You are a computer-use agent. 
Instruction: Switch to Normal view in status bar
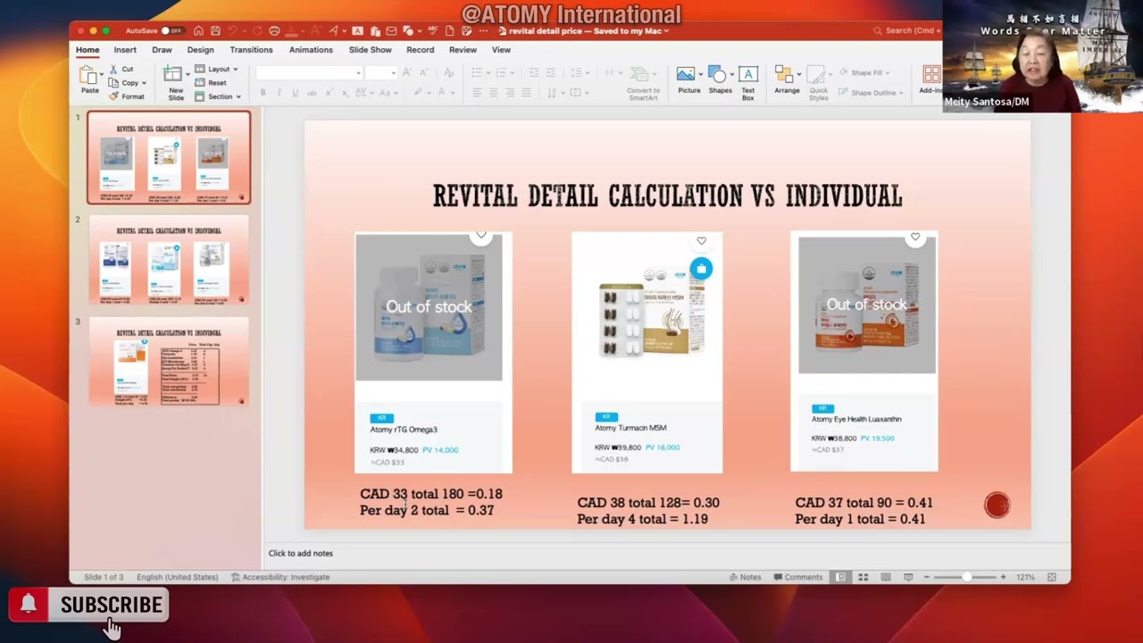840,577
